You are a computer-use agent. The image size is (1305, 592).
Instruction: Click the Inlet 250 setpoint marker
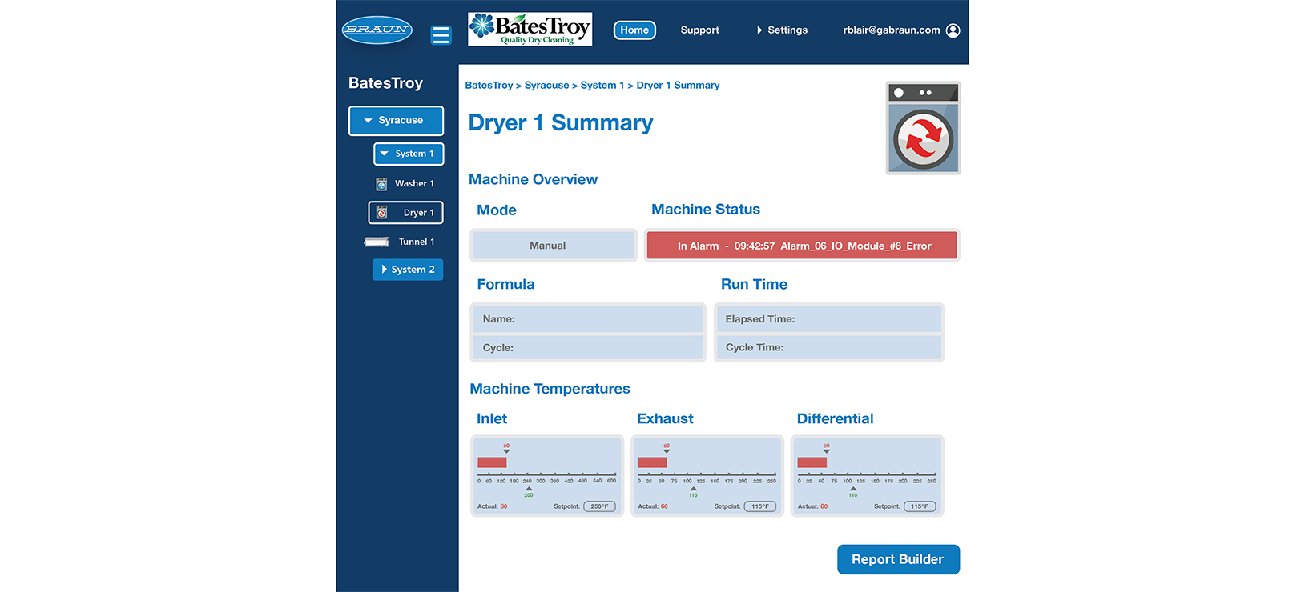[x=529, y=491]
